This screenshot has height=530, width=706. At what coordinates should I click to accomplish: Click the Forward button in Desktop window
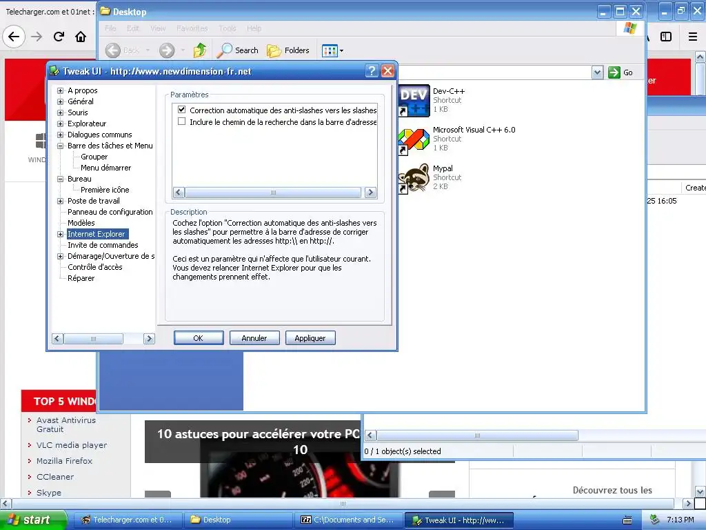coord(167,50)
